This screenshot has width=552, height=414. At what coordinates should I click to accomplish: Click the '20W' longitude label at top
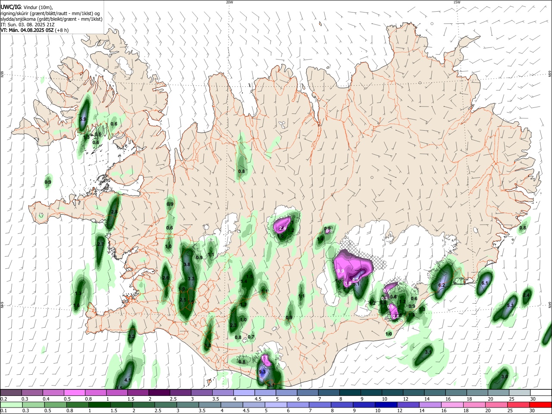tap(229, 2)
